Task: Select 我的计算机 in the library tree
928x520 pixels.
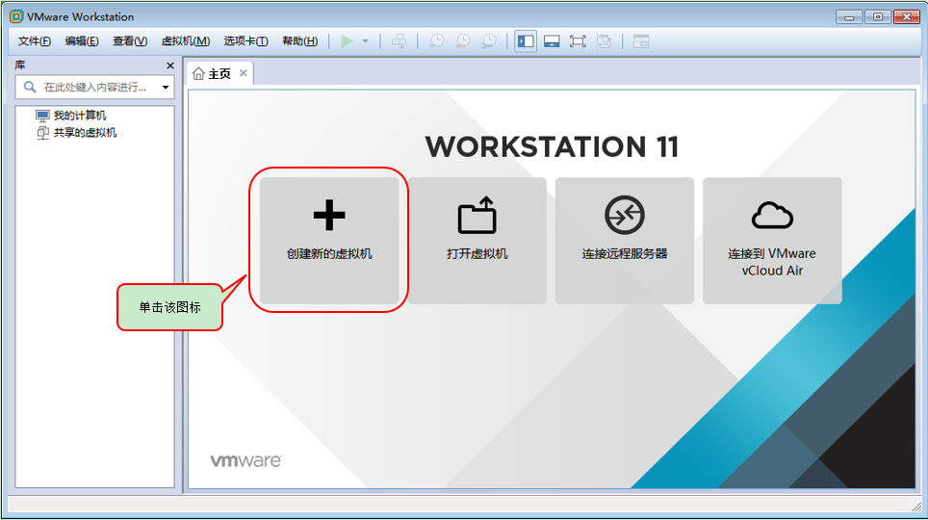Action: pos(79,115)
